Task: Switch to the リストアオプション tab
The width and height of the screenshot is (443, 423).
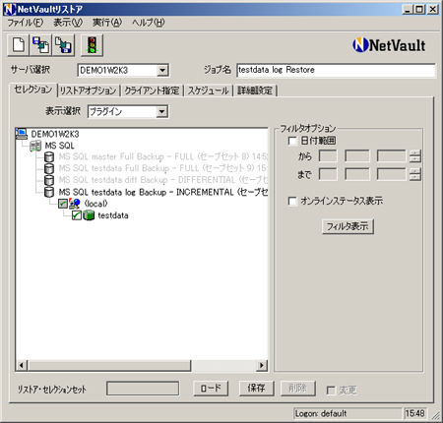Action: pyautogui.click(x=89, y=91)
